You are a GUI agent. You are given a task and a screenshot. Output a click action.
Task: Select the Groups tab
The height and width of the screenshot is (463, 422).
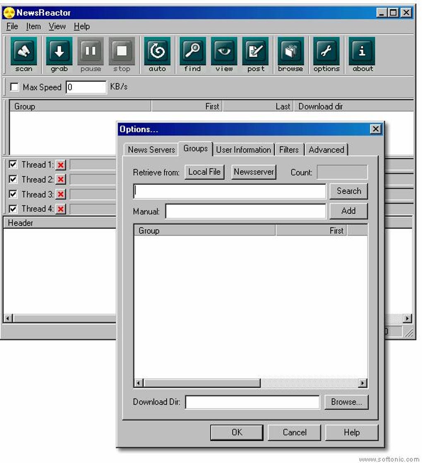195,148
